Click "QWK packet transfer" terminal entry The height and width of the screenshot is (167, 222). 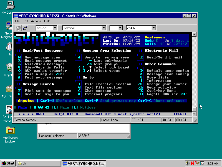(46, 71)
